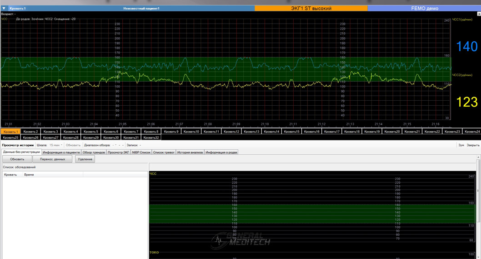The image size is (481, 259).
Task: Open the Просмотр ЭКГ tab
Action: pos(118,152)
